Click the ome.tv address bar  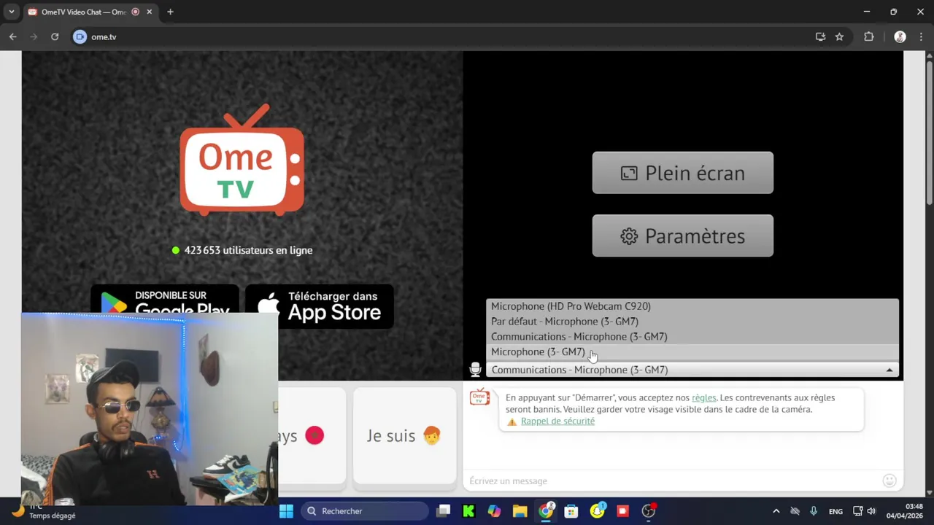point(438,36)
